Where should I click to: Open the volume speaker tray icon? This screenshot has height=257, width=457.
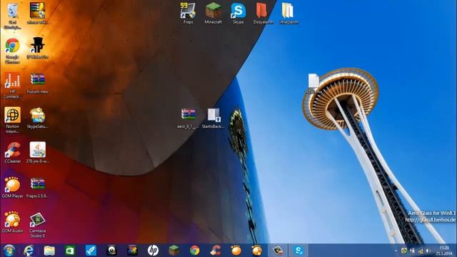coord(428,251)
